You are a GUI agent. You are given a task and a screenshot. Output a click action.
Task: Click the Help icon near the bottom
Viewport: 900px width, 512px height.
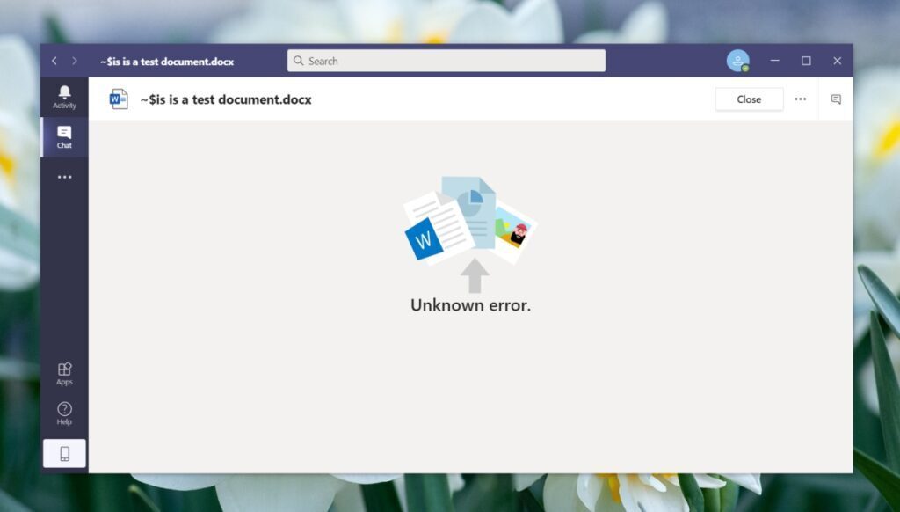[64, 408]
